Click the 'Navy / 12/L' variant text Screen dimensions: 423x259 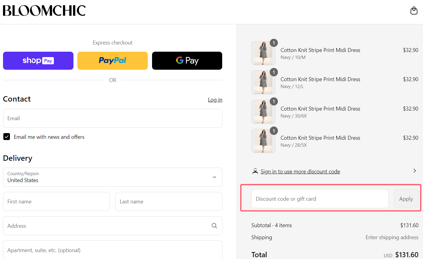[292, 87]
